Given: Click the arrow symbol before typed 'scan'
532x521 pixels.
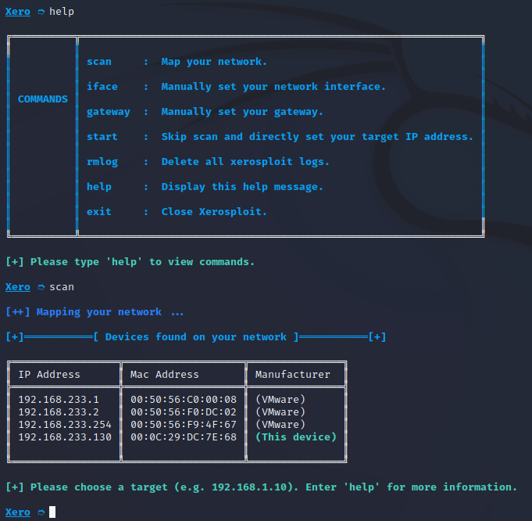Looking at the screenshot, I should click(41, 288).
